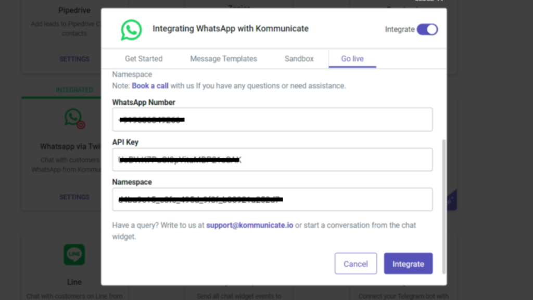Open support@kommunicate.io email link

[249, 225]
